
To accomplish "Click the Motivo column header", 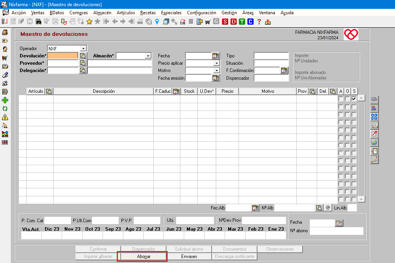I will click(x=267, y=91).
